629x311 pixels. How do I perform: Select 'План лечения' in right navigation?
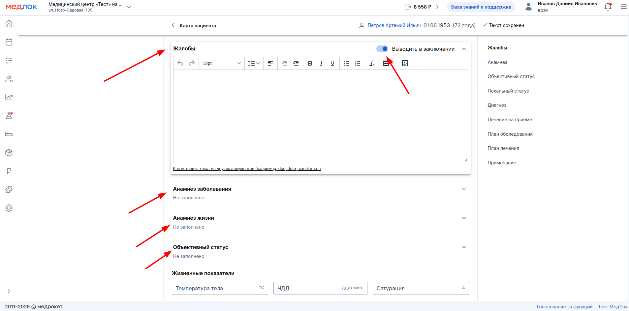click(x=503, y=148)
